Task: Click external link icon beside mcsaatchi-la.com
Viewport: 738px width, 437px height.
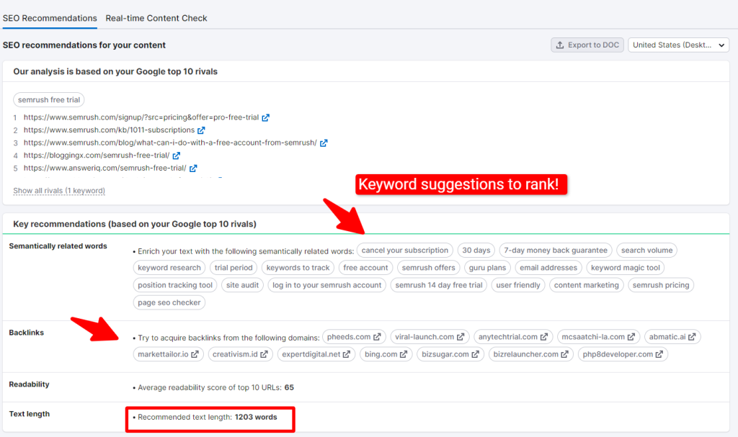Action: (631, 337)
